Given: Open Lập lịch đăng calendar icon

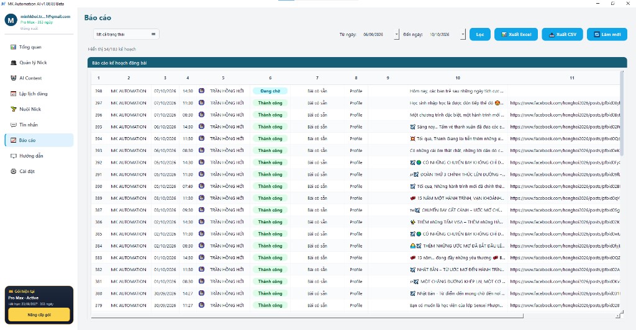Looking at the screenshot, I should point(14,94).
